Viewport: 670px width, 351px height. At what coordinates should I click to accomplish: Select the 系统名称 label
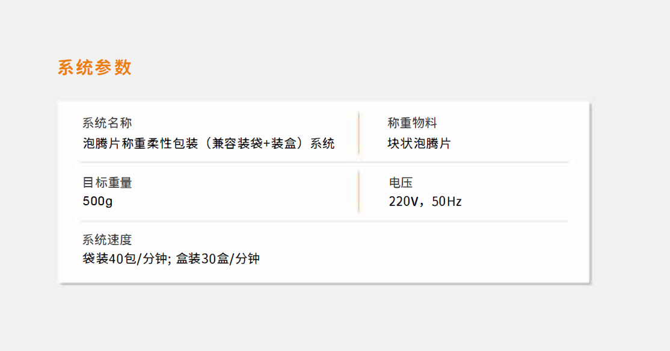107,123
